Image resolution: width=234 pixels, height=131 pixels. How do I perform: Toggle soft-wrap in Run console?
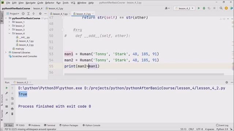[12, 98]
